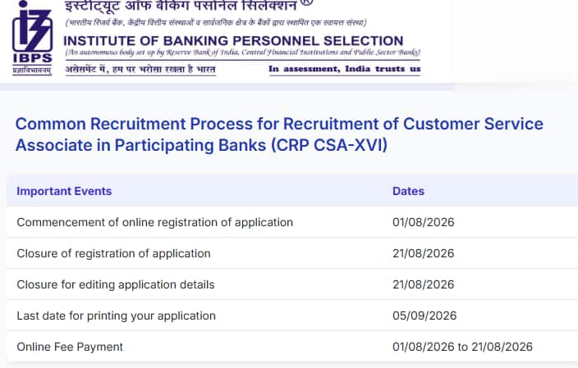Viewport: 578px width, 368px height.
Task: Click the Important Events column header
Action: point(64,191)
